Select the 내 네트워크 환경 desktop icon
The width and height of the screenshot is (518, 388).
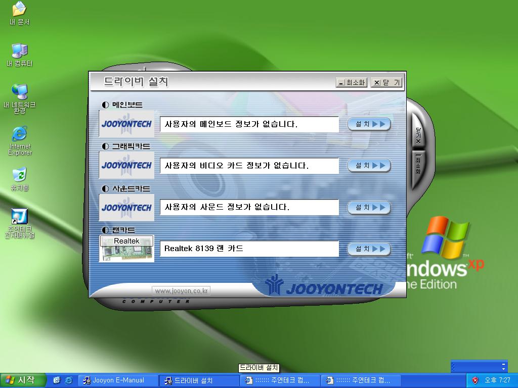20,98
